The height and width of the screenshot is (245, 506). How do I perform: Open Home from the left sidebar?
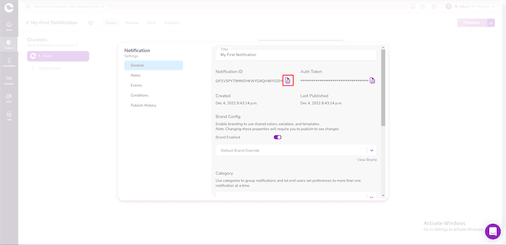pyautogui.click(x=9, y=26)
